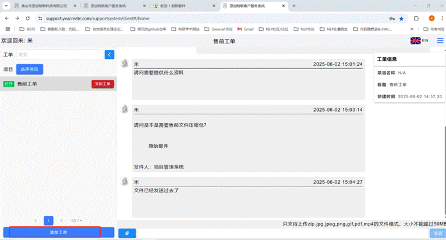The width and height of the screenshot is (446, 240).
Task: Open site information icon beside the URL
Action: point(40,19)
